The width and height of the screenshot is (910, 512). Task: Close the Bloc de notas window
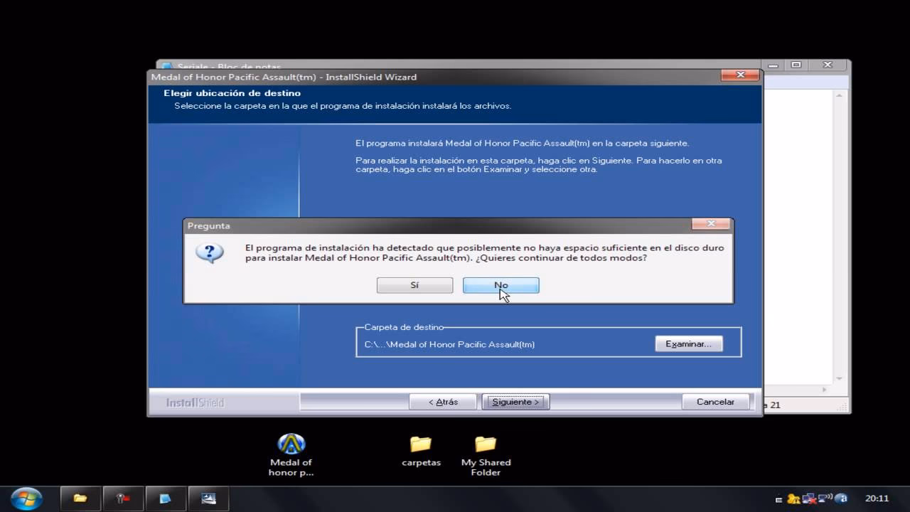click(x=827, y=65)
